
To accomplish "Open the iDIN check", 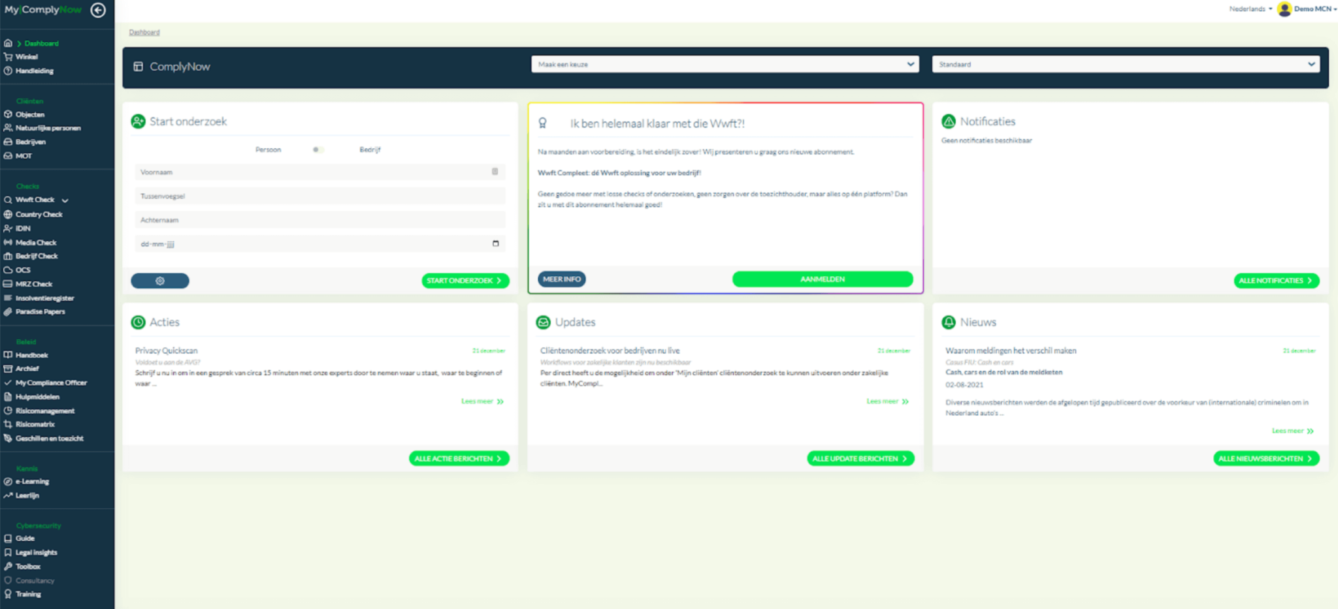I will coord(22,228).
